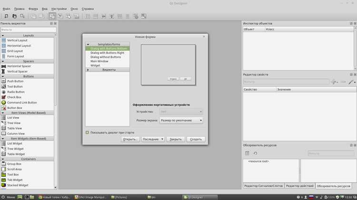Open the 'Размер экрана' combo box

point(181,120)
